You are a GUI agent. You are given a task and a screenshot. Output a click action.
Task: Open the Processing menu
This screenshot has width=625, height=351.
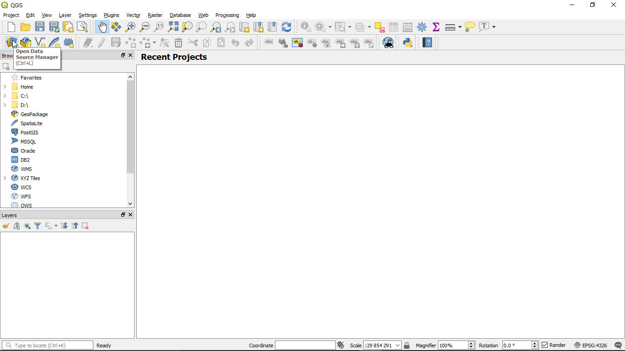227,15
